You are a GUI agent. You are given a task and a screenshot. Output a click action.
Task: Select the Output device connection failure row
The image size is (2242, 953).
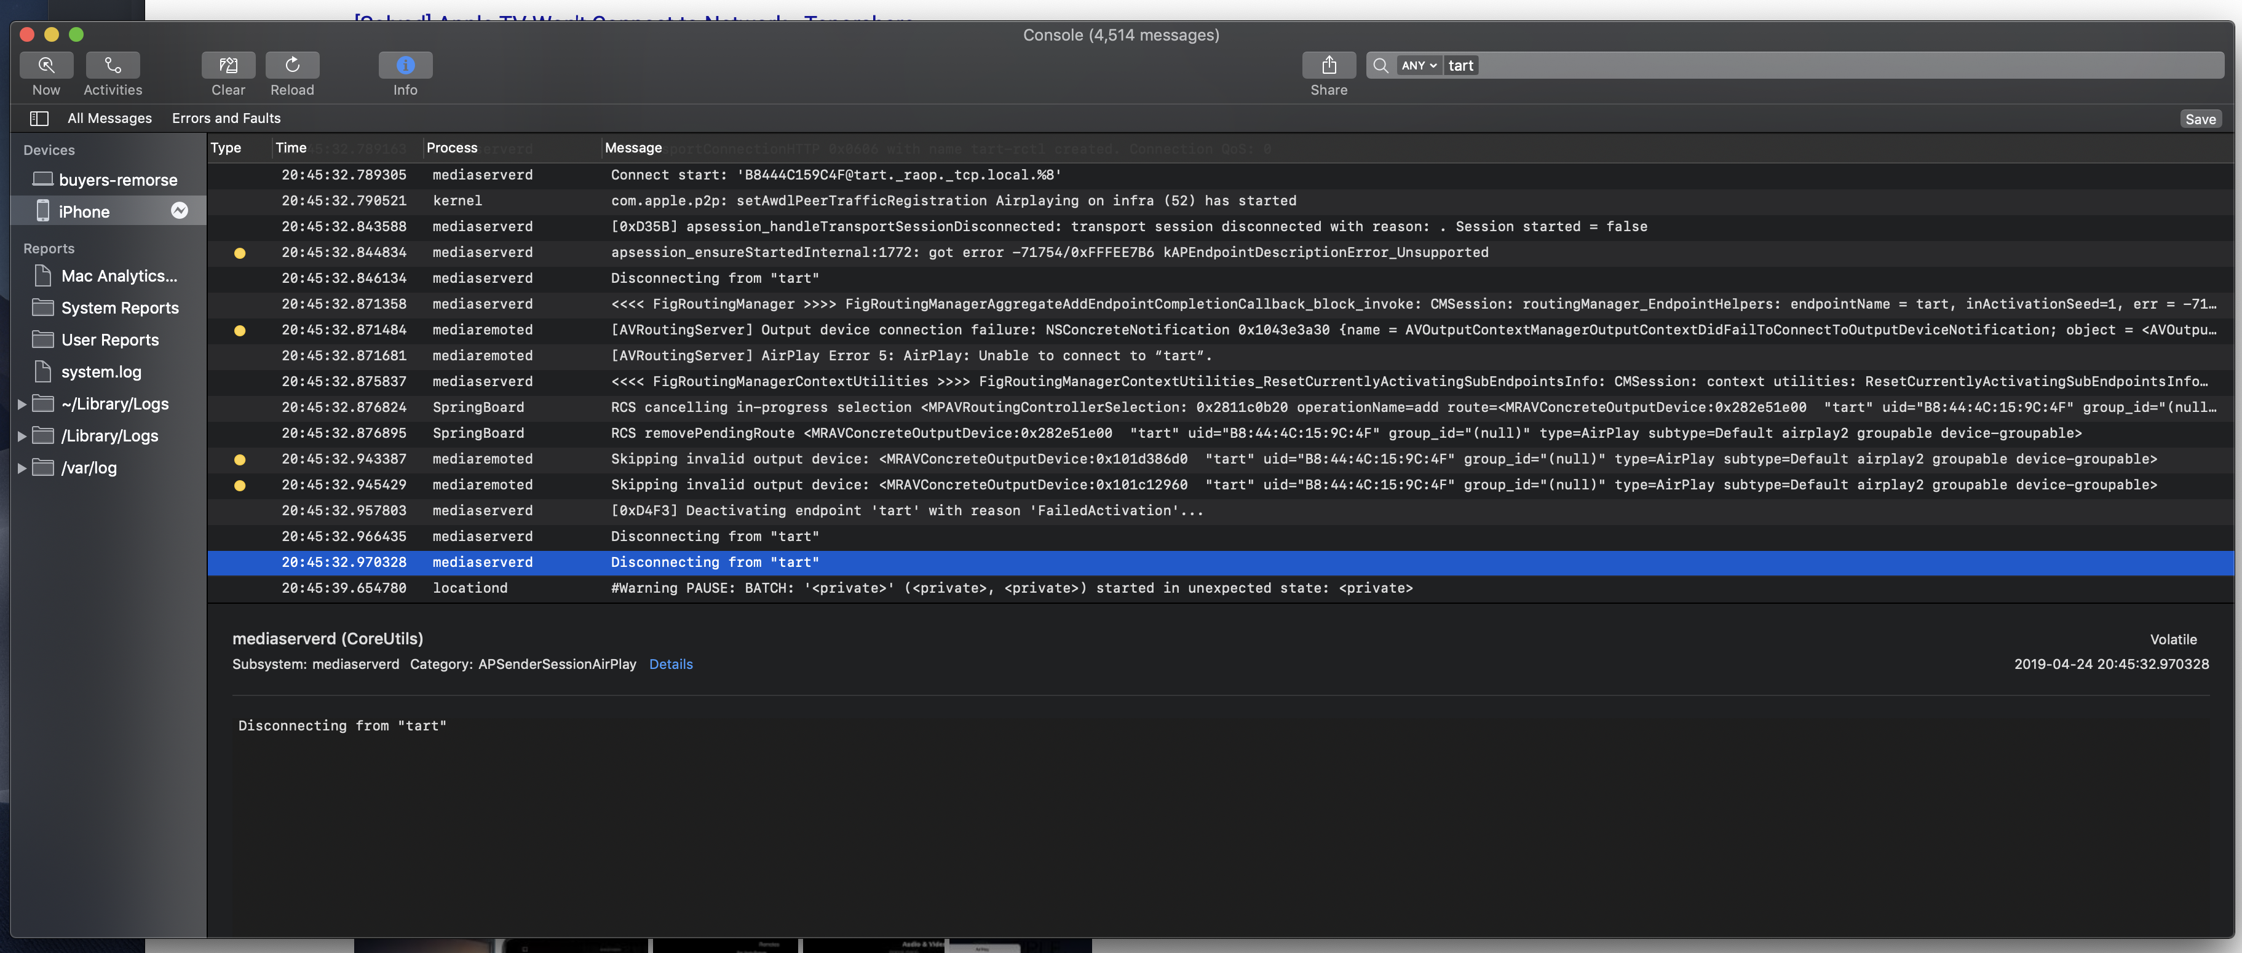(1220, 330)
